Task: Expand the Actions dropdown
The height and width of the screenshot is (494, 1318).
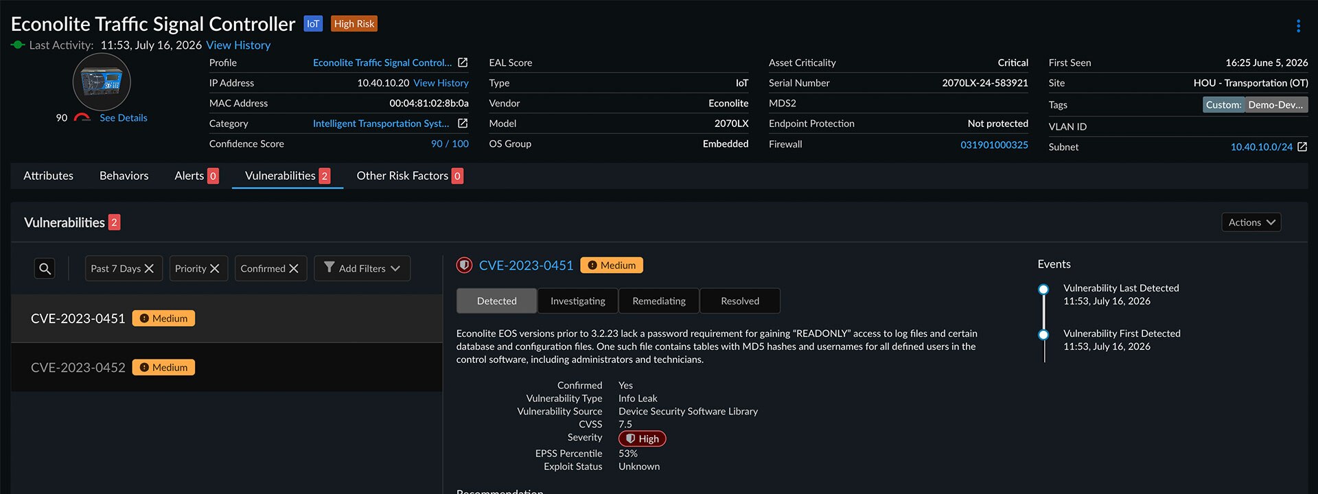Action: (1251, 222)
